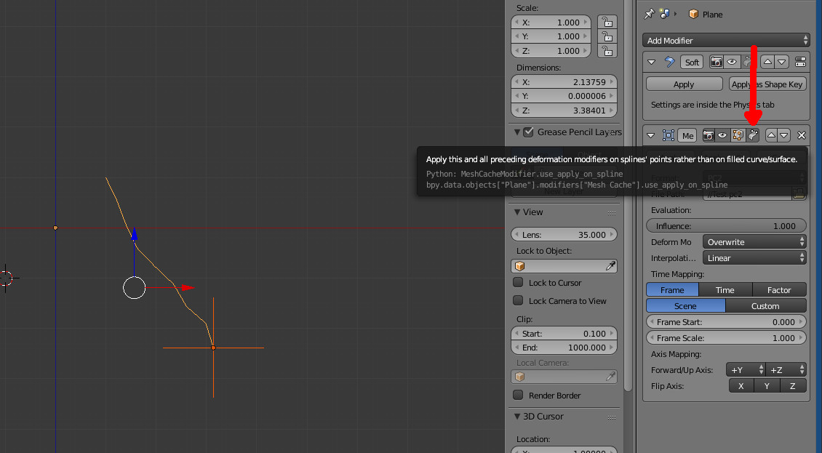This screenshot has height=453, width=822.
Task: Select the Custom time mapping tab
Action: [x=766, y=305]
